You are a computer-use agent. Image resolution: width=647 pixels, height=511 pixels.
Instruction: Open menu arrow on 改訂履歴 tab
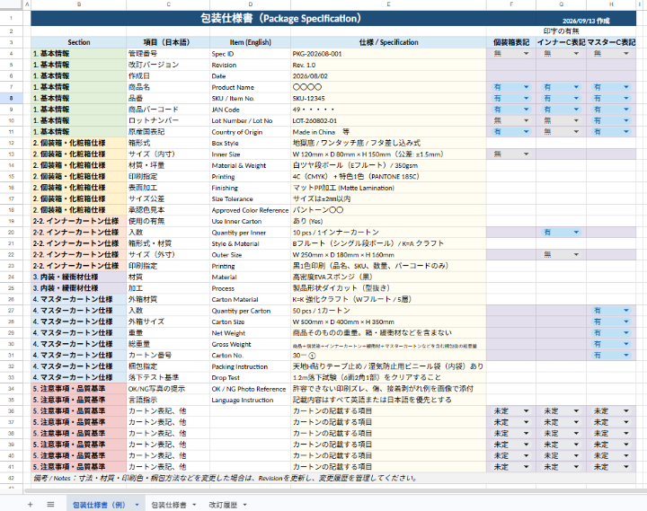tap(244, 505)
